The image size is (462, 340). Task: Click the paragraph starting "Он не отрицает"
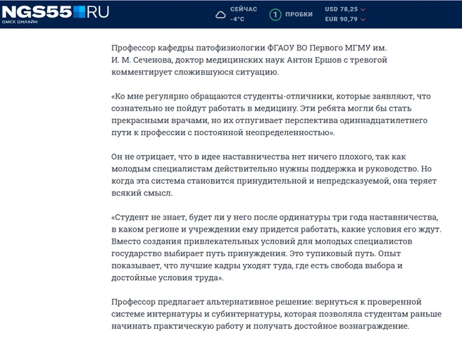click(274, 175)
